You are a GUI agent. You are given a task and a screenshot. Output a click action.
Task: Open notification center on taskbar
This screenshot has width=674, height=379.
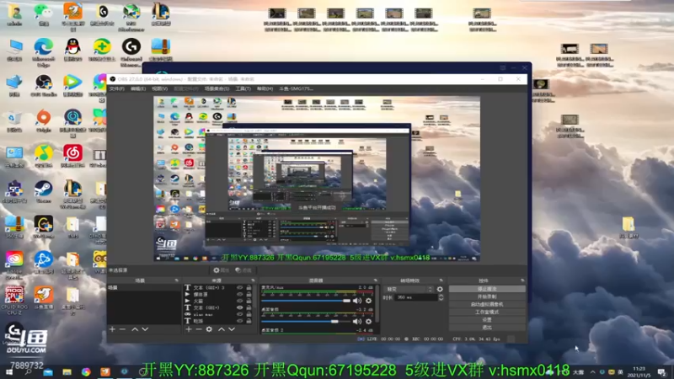coord(662,372)
